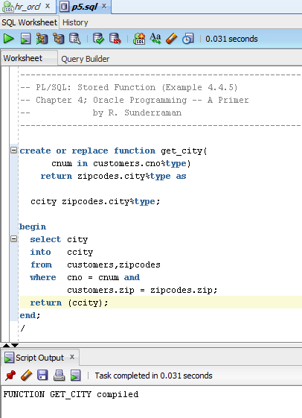Click the 'where cno = cnum and' line
The image size is (302, 418).
click(x=85, y=277)
